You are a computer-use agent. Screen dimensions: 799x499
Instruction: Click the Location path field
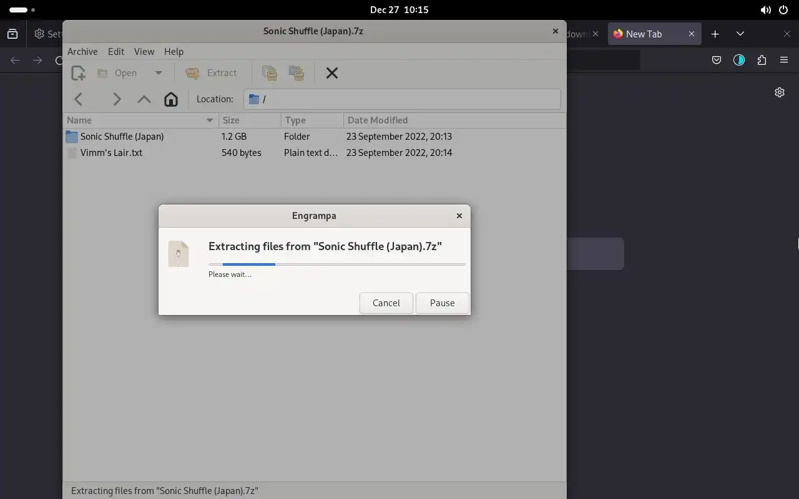click(402, 99)
